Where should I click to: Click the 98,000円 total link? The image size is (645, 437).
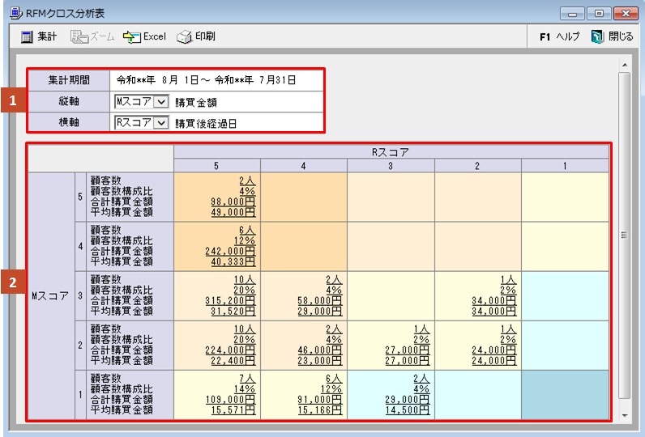(x=233, y=202)
